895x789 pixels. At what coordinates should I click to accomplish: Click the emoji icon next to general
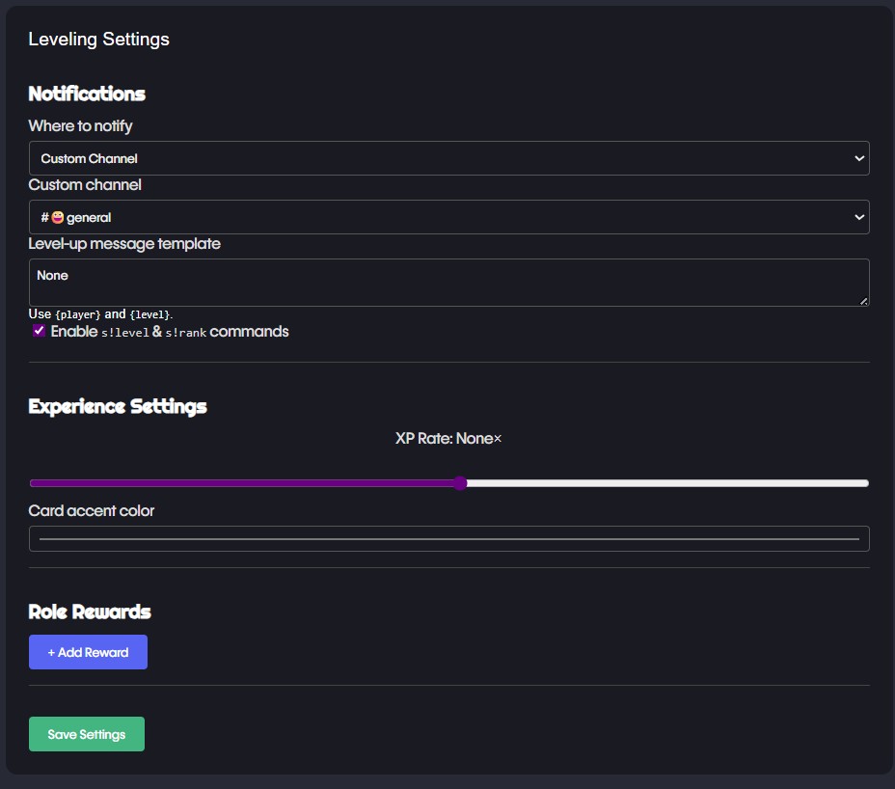coord(58,218)
